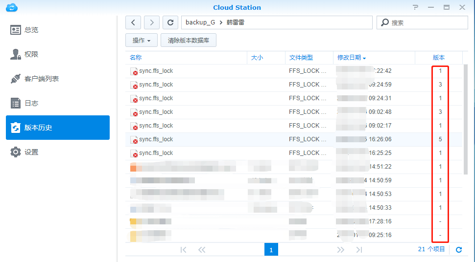Image resolution: width=475 pixels, height=262 pixels.
Task: Click file icon of sync.ffs_lock at 16:26:06
Action: pos(134,140)
